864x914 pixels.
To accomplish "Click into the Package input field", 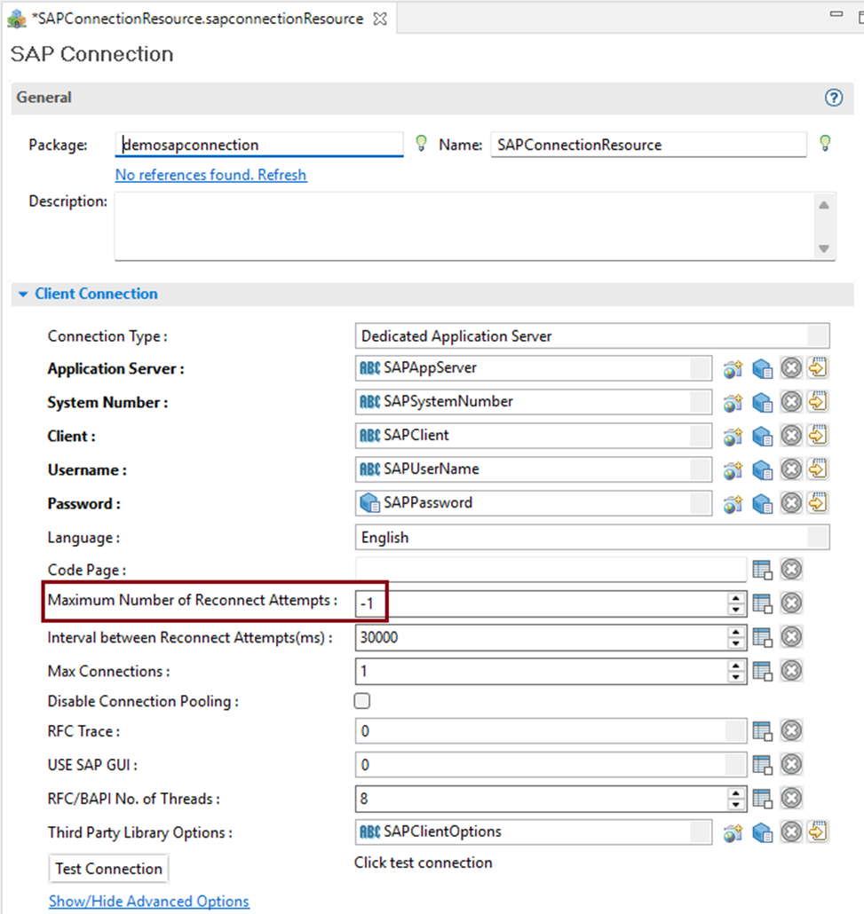I will [x=259, y=145].
